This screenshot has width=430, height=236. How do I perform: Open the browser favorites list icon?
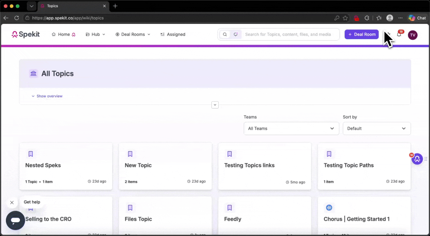coord(379,18)
